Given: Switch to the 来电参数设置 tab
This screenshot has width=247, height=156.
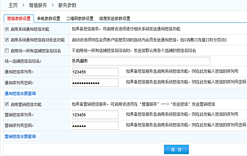Looking at the screenshot, I should (49, 19).
